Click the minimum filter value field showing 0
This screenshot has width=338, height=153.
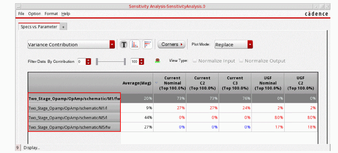81,61
